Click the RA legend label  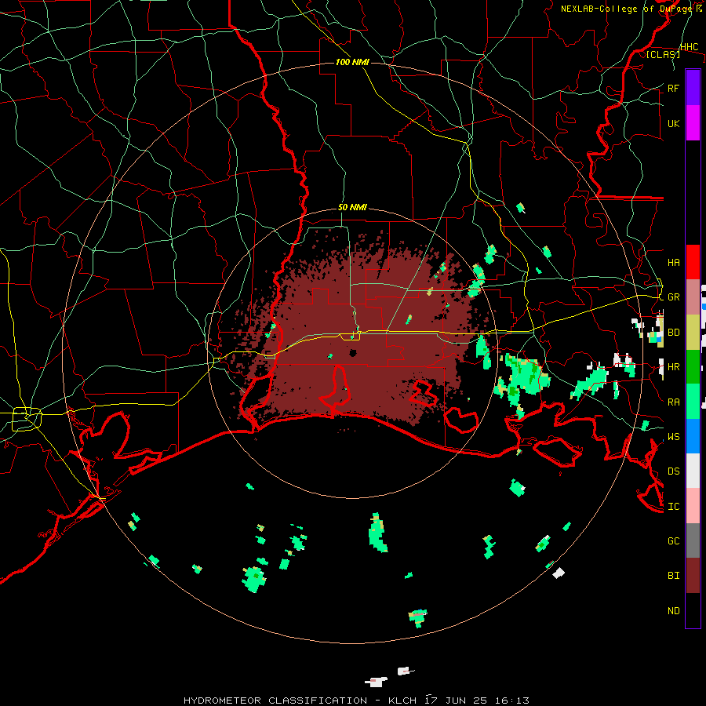click(673, 402)
